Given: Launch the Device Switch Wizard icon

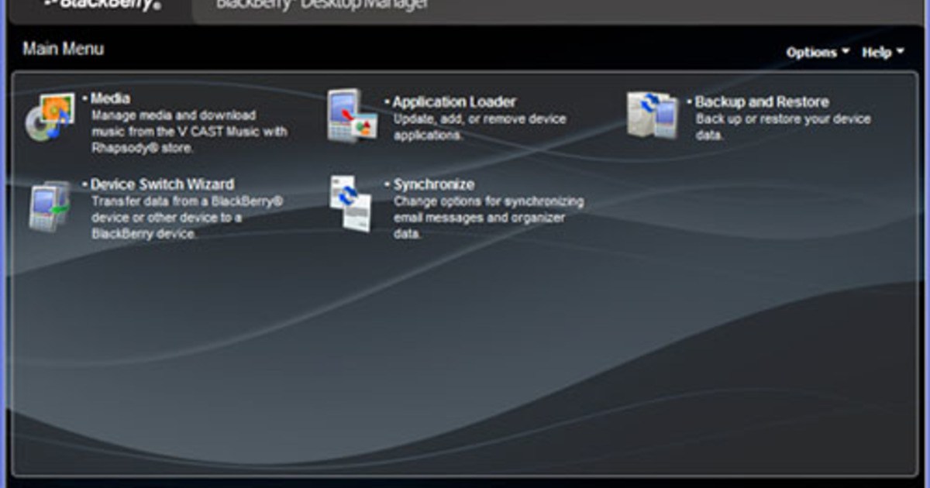Looking at the screenshot, I should (x=50, y=206).
